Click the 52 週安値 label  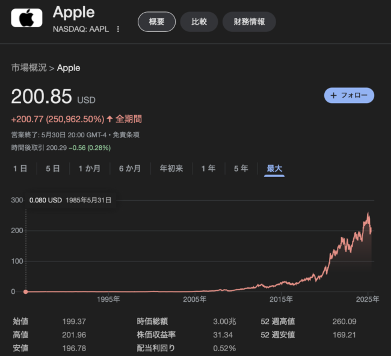pos(278,335)
